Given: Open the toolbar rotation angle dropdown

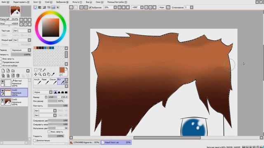Looking at the screenshot, I should coord(142,7).
